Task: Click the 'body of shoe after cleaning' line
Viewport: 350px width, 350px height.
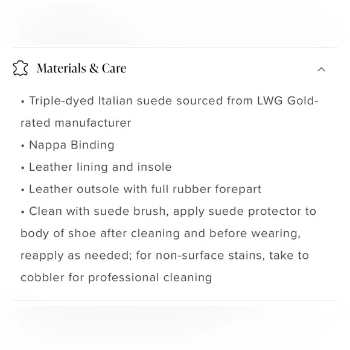Action: click(x=161, y=234)
